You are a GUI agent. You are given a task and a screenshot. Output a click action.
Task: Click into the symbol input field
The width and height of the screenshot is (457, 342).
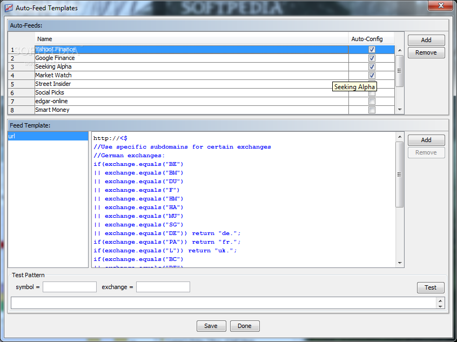tap(70, 287)
